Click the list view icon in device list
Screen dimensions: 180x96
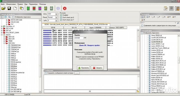tap(5, 17)
